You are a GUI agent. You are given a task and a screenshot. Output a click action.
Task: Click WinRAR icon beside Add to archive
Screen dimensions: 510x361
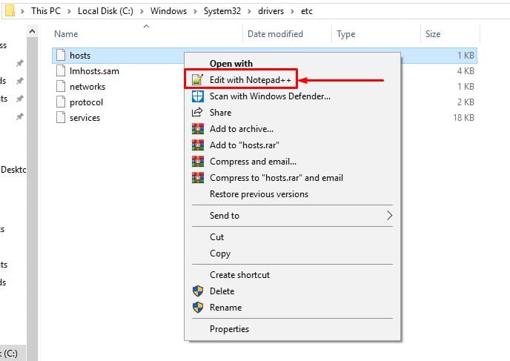(197, 129)
